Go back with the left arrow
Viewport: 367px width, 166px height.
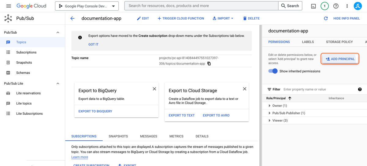coord(72,18)
